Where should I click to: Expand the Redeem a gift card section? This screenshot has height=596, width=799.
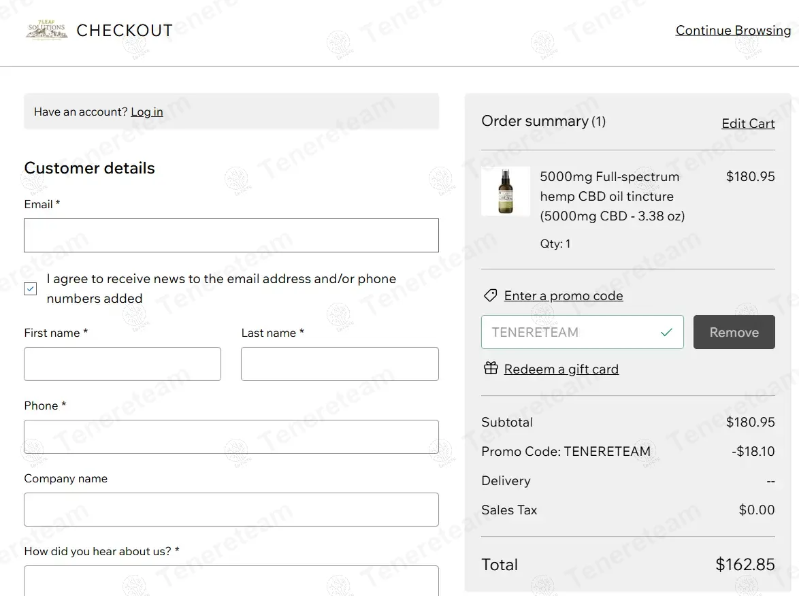tap(561, 369)
